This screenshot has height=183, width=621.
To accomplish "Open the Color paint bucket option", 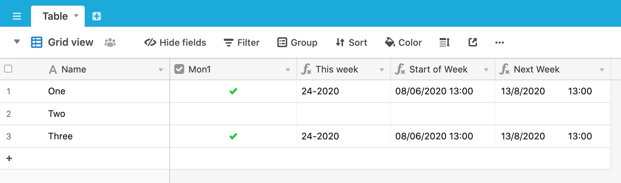I will pos(403,43).
